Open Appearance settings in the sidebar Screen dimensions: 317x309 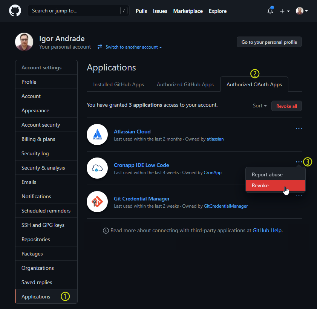click(46, 110)
